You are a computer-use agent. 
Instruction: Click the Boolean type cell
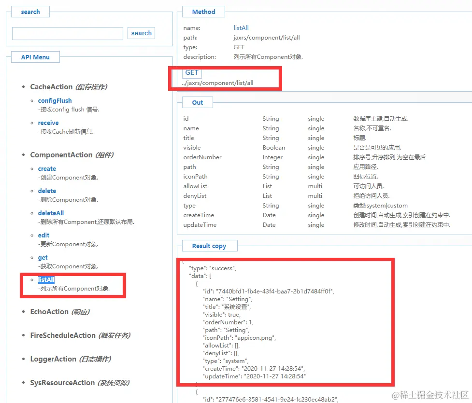(273, 148)
